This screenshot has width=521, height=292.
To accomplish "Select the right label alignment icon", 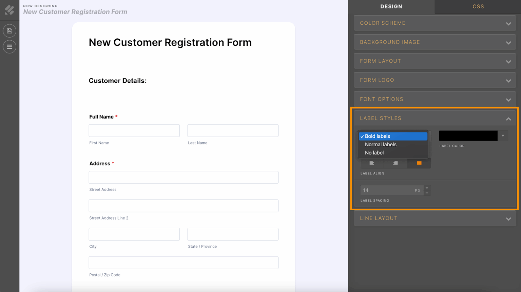I will click(x=419, y=163).
